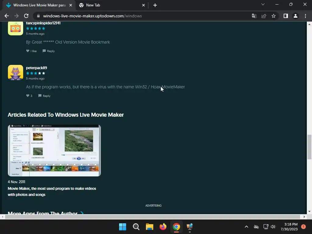Viewport: 312px width, 234px height.
Task: Close the New Tab tab
Action: tap(144, 5)
